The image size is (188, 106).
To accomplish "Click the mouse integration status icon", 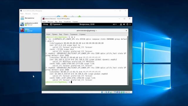I will point(121,92).
